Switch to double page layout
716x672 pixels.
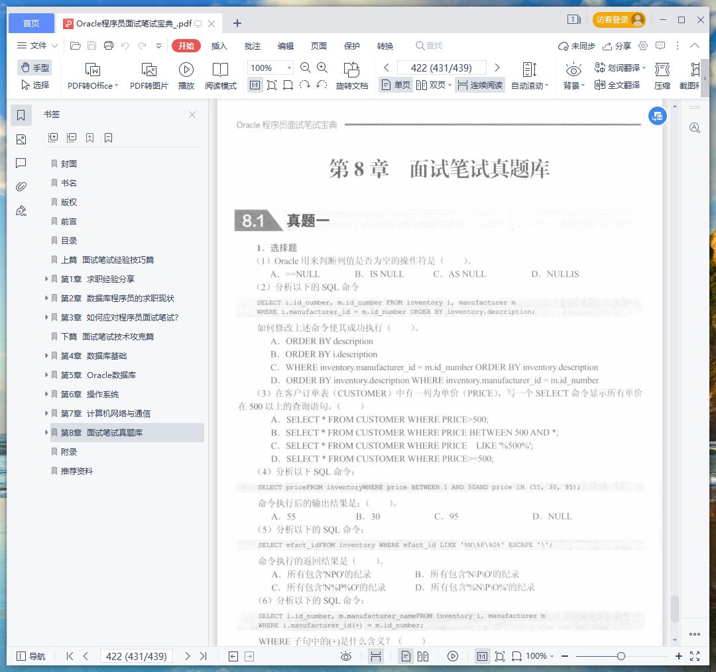coord(434,85)
